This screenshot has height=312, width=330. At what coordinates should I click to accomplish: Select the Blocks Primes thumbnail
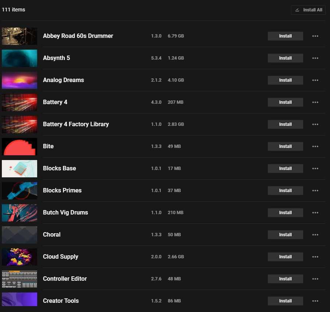19,191
